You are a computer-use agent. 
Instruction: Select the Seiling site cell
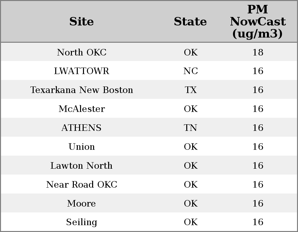[x=82, y=222]
